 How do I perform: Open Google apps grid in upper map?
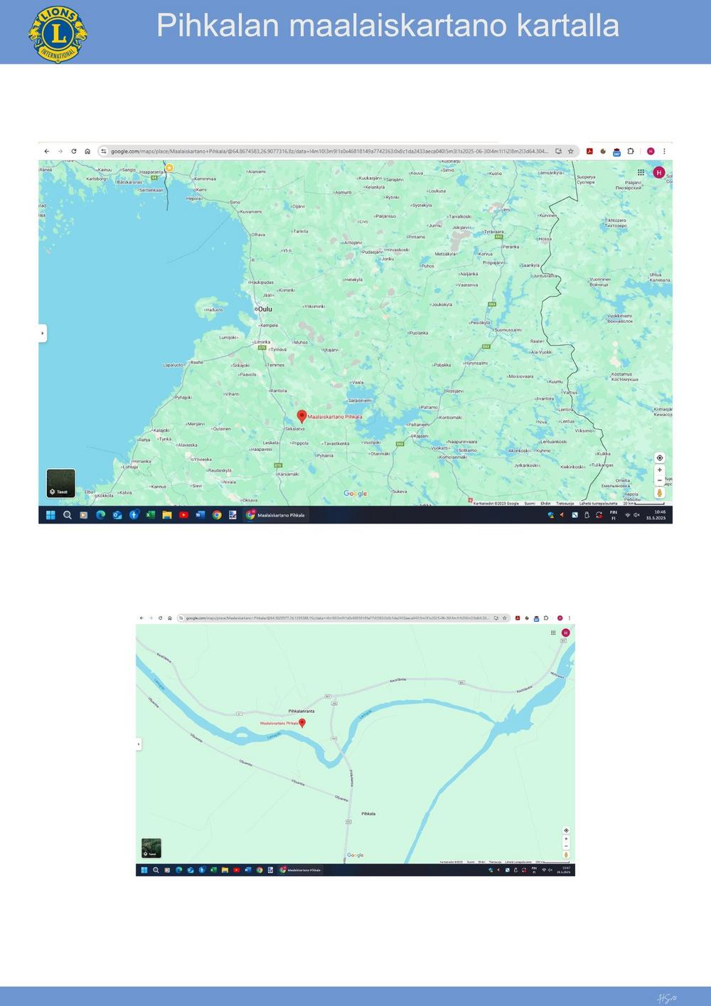(641, 172)
